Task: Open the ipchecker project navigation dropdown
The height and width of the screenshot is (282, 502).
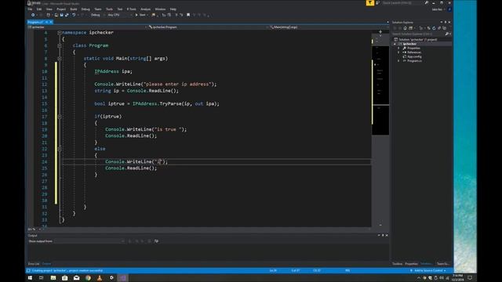Action: pos(87,27)
